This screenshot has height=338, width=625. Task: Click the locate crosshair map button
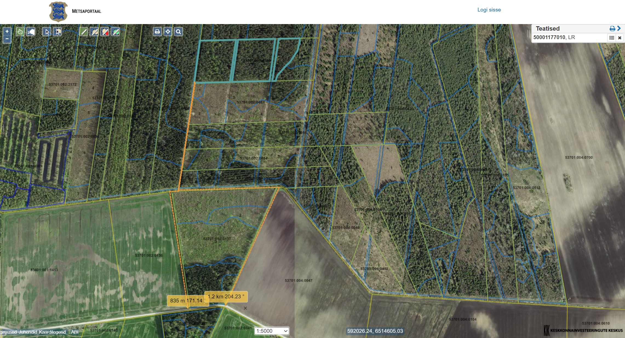168,32
